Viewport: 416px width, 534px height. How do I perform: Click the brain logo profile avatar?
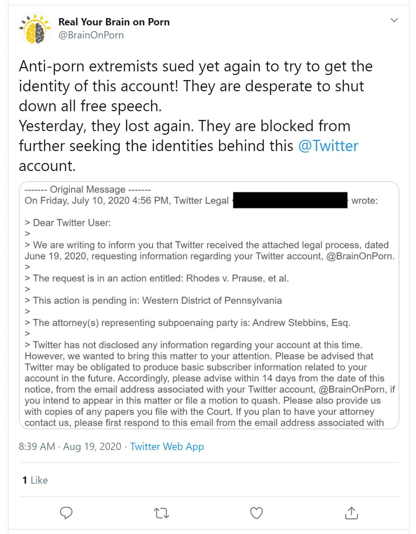(35, 29)
